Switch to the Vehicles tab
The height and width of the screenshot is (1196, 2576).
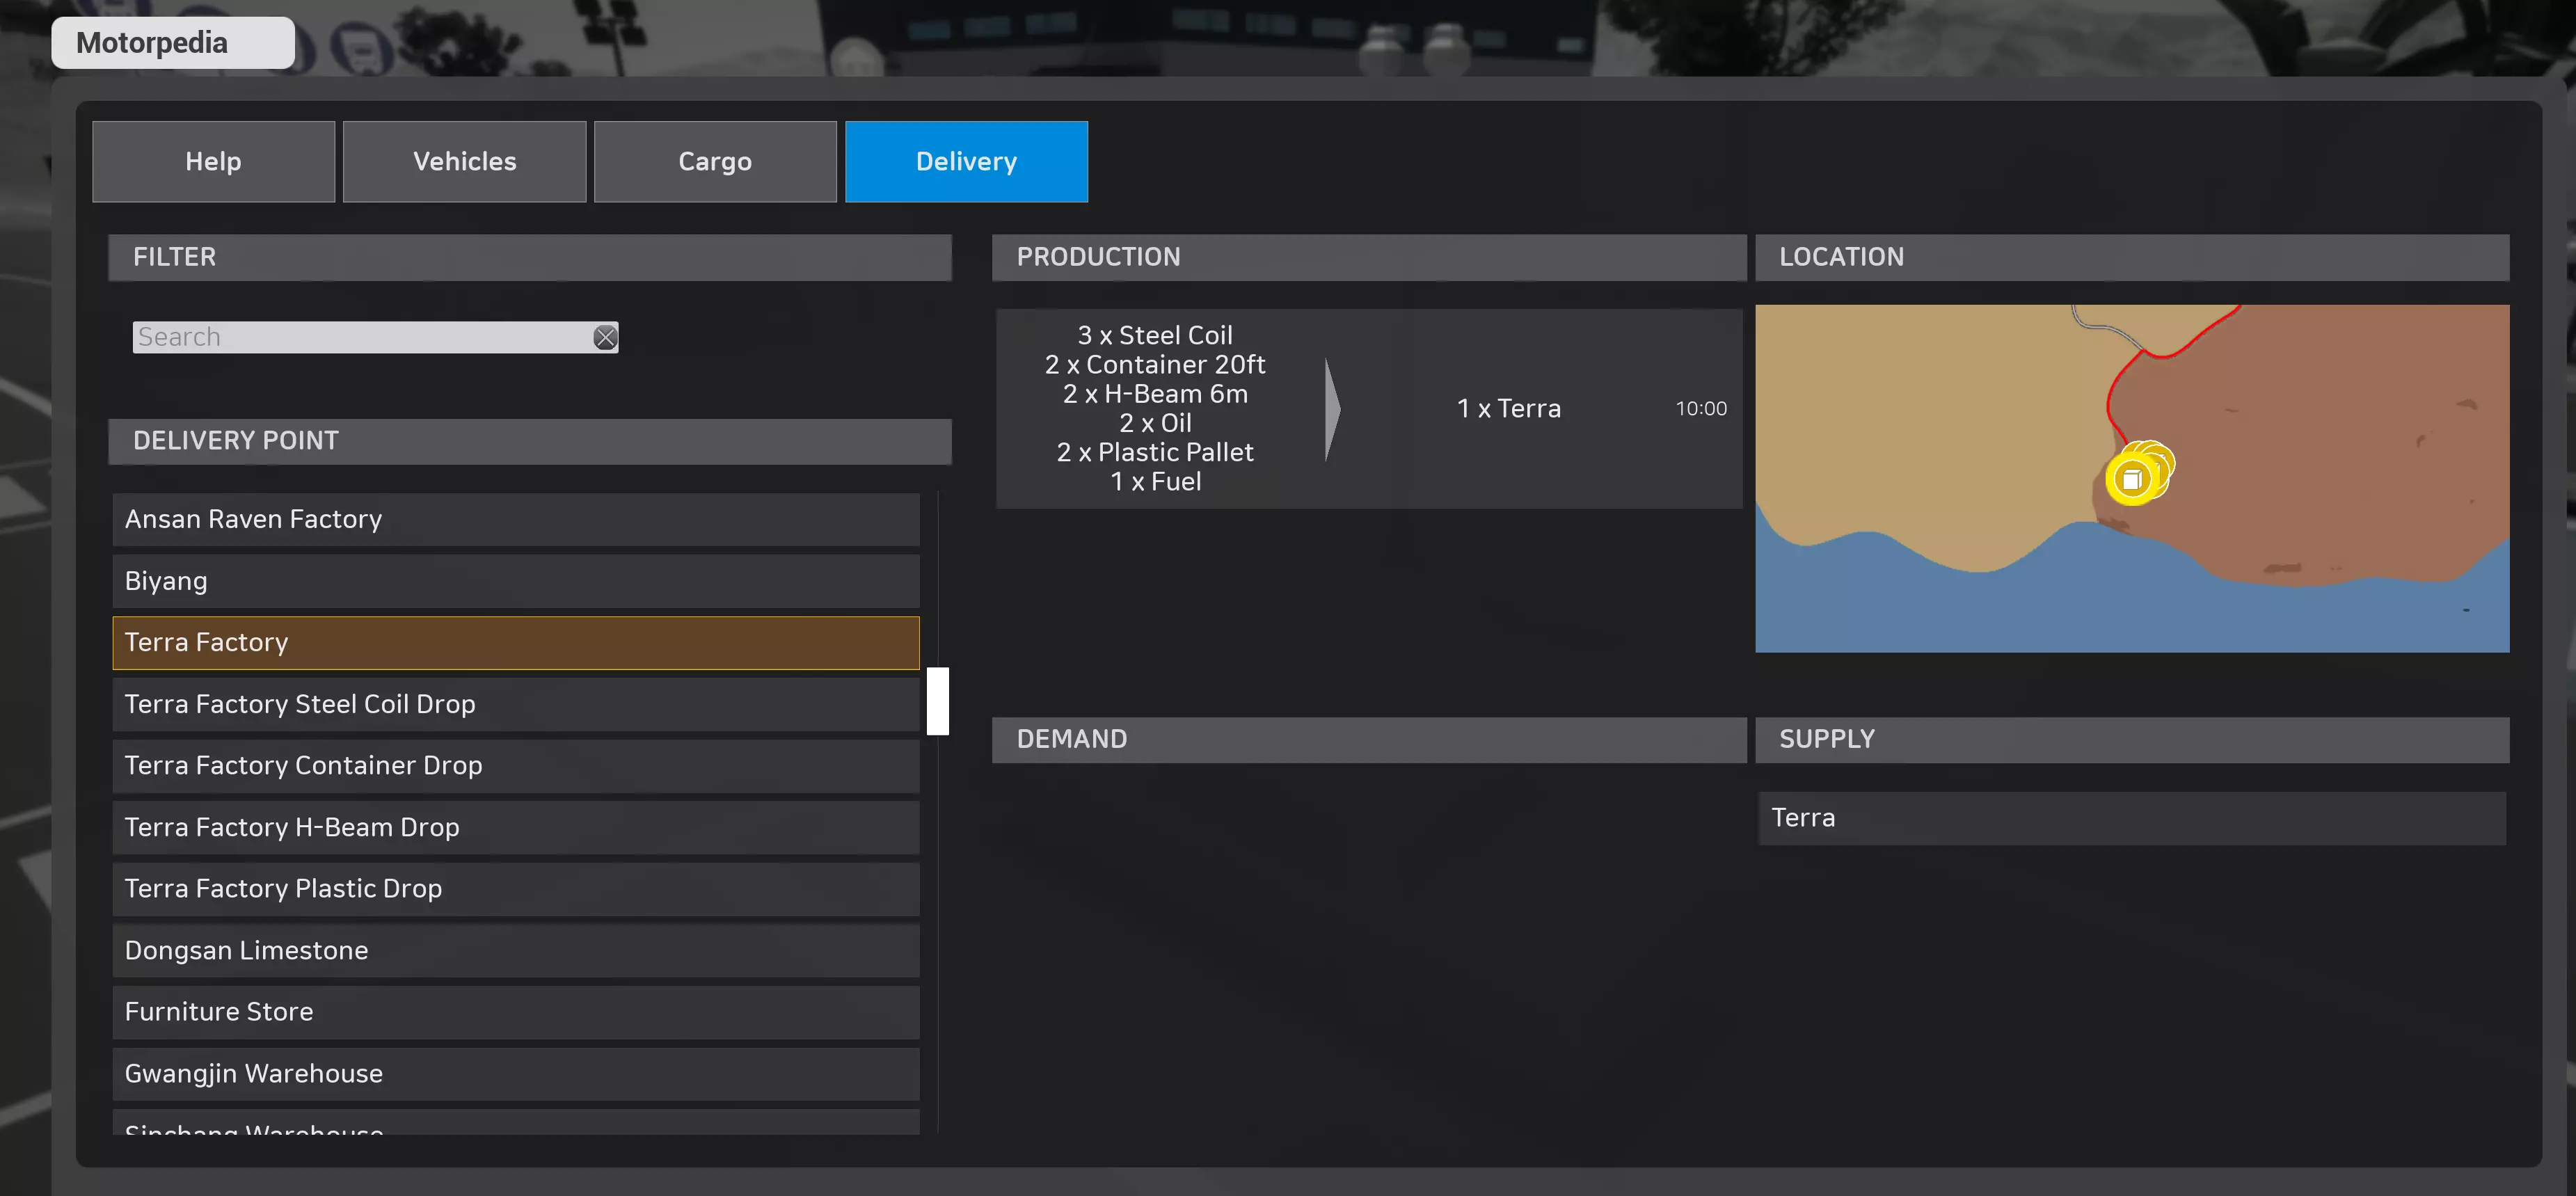(x=464, y=162)
